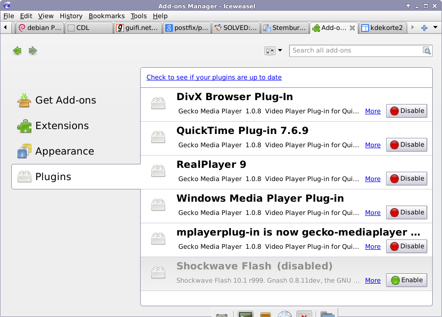This screenshot has height=317, width=442.
Task: Show More for mplayerplug-in entry
Action: [x=372, y=246]
